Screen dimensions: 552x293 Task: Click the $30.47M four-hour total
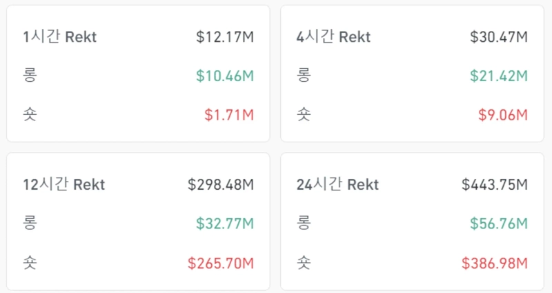click(499, 37)
